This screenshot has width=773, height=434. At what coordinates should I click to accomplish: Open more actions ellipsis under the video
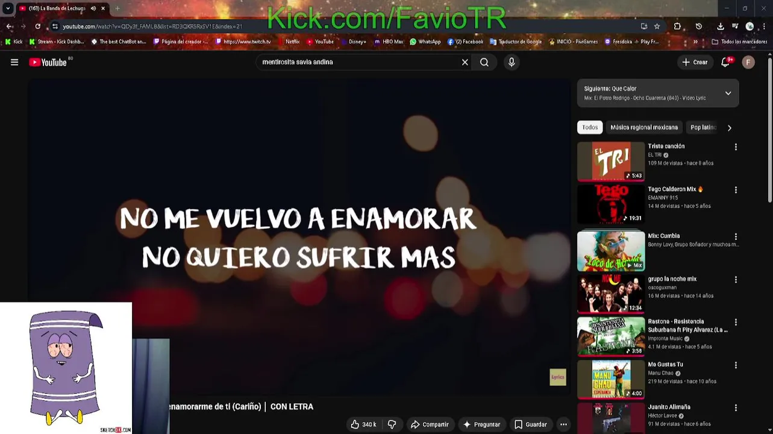(563, 424)
